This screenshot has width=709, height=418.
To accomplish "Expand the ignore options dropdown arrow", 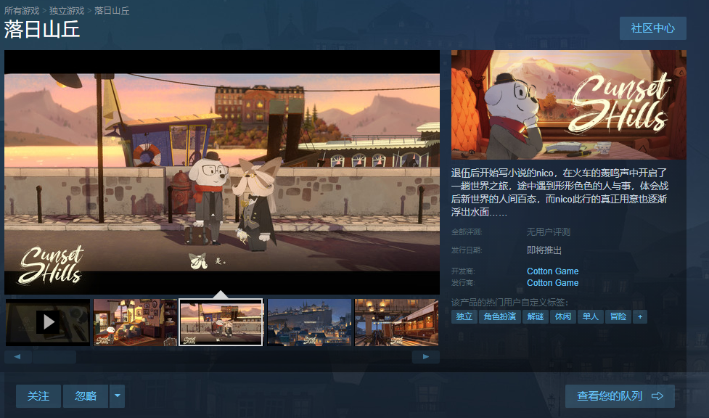I will point(117,396).
